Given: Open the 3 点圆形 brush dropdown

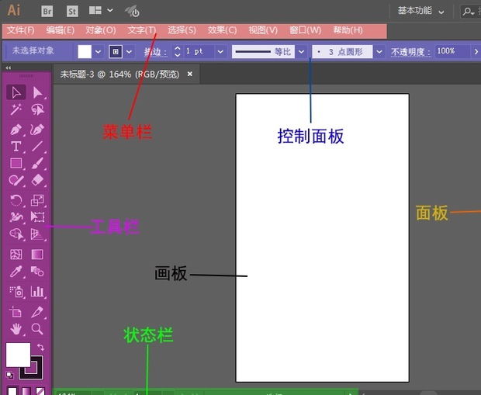Looking at the screenshot, I should 378,51.
